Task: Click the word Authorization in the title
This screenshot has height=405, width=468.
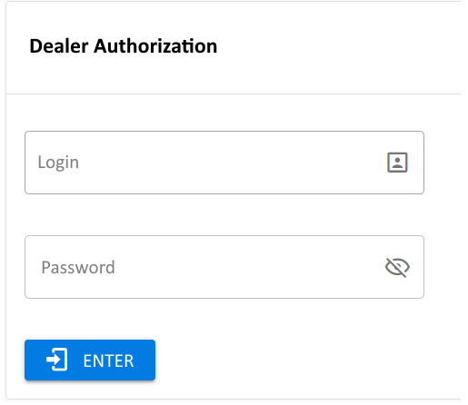Action: pyautogui.click(x=155, y=46)
